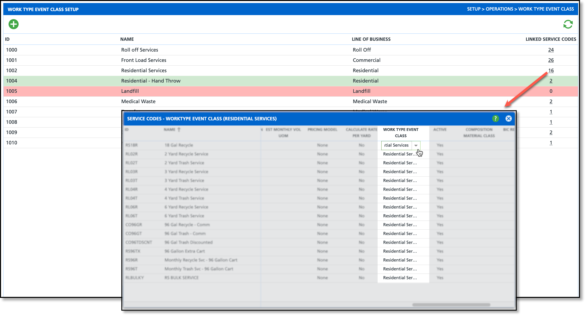Click Work Type Event Class cell for RLBULKY
The width and height of the screenshot is (585, 318).
(400, 278)
